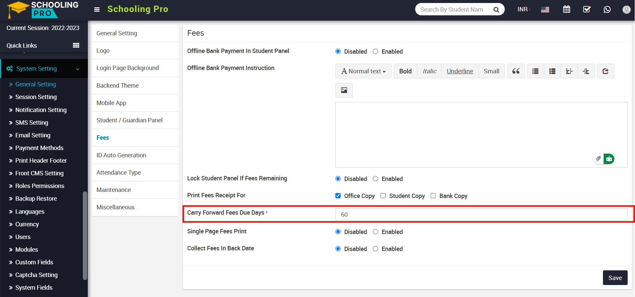Apply Small text formatting in editor
This screenshot has width=635, height=297.
[x=491, y=71]
